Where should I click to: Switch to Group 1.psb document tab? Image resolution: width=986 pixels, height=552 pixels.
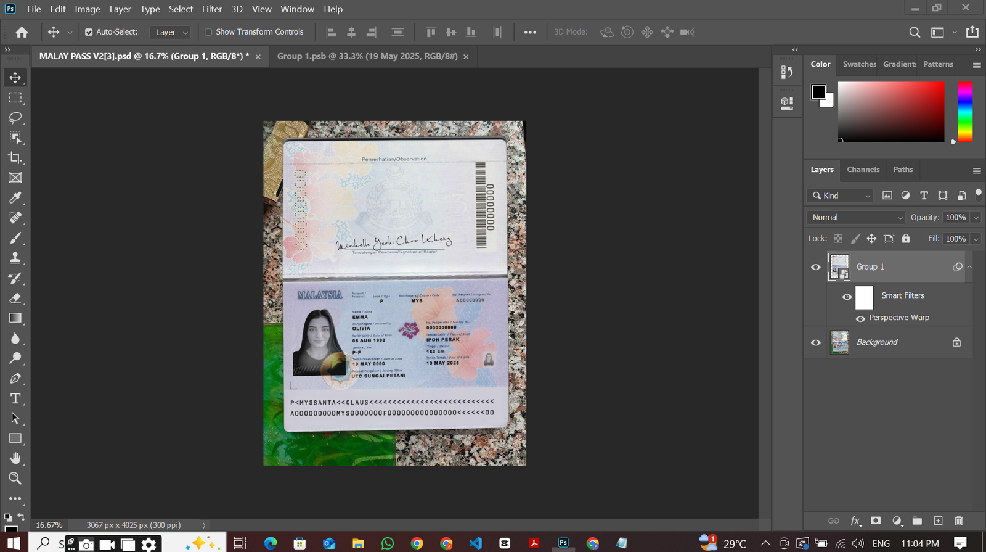tap(367, 56)
